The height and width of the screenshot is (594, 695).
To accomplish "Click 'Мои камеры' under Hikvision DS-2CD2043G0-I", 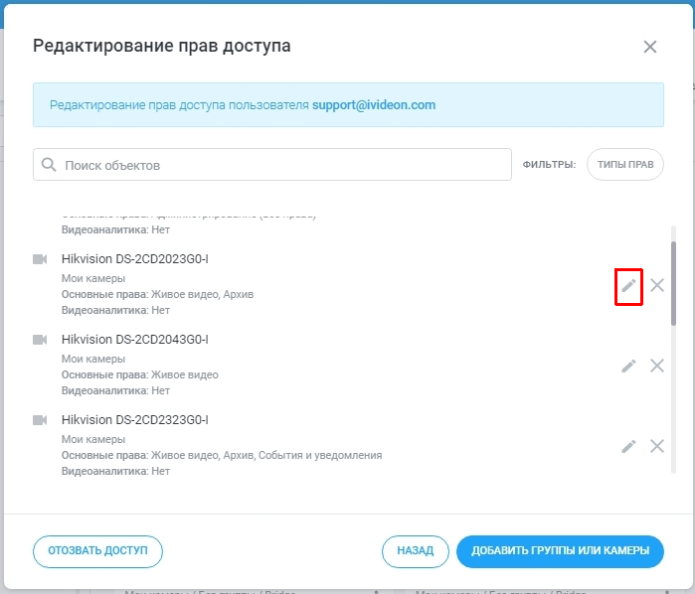I will (93, 359).
